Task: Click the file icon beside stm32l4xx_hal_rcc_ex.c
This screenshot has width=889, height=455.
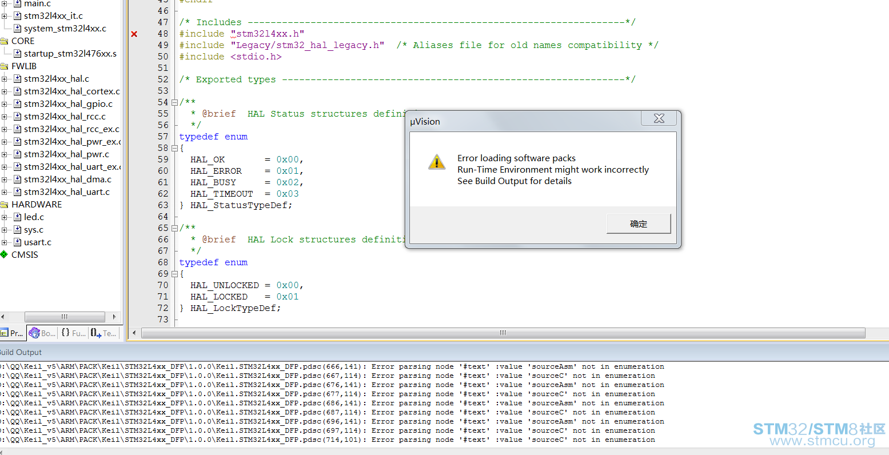Action: pos(18,129)
